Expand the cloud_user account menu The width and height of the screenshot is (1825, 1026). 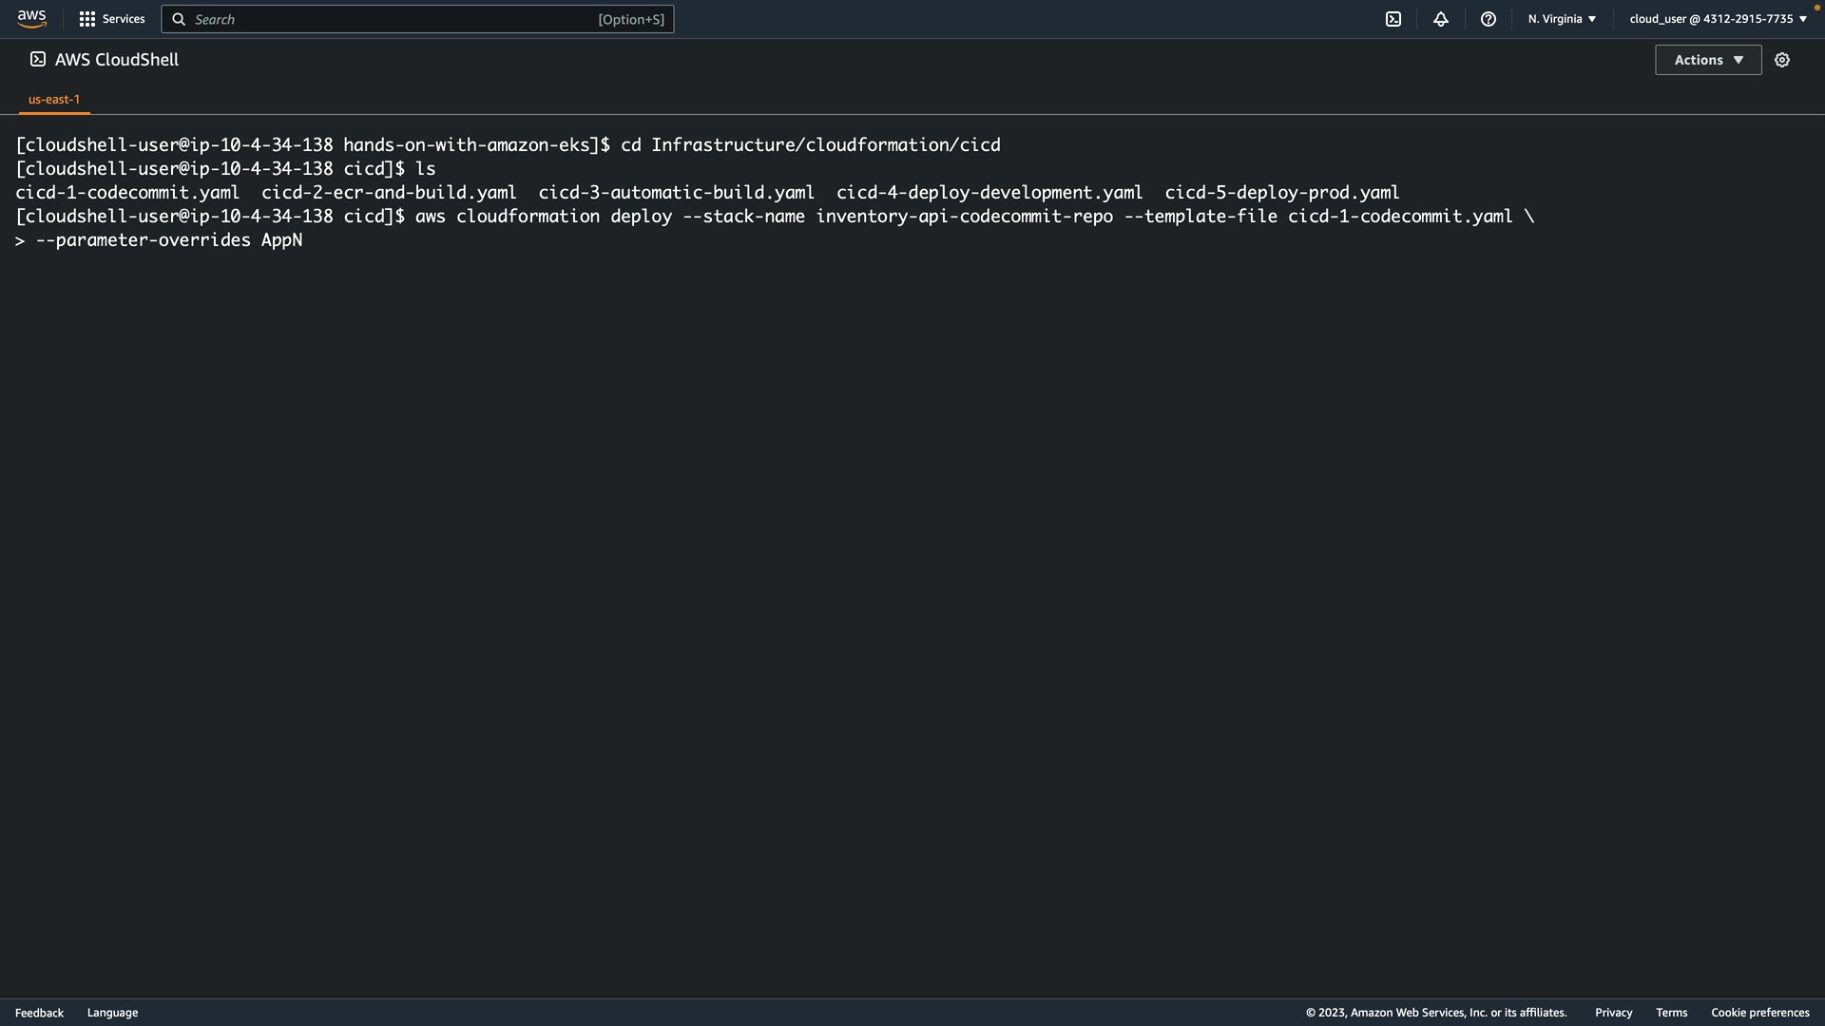coord(1718,19)
